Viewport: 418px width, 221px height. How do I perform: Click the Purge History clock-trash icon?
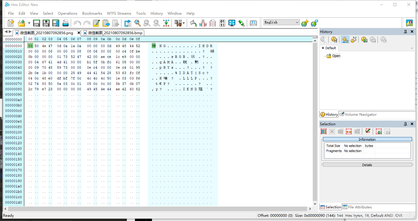click(334, 40)
